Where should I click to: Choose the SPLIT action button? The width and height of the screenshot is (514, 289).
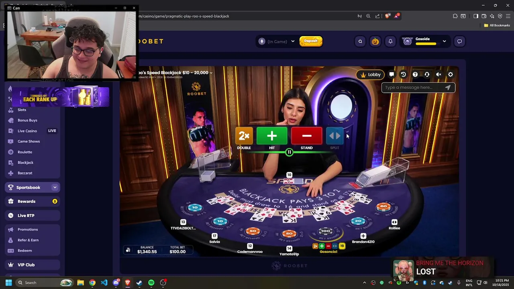(x=335, y=136)
